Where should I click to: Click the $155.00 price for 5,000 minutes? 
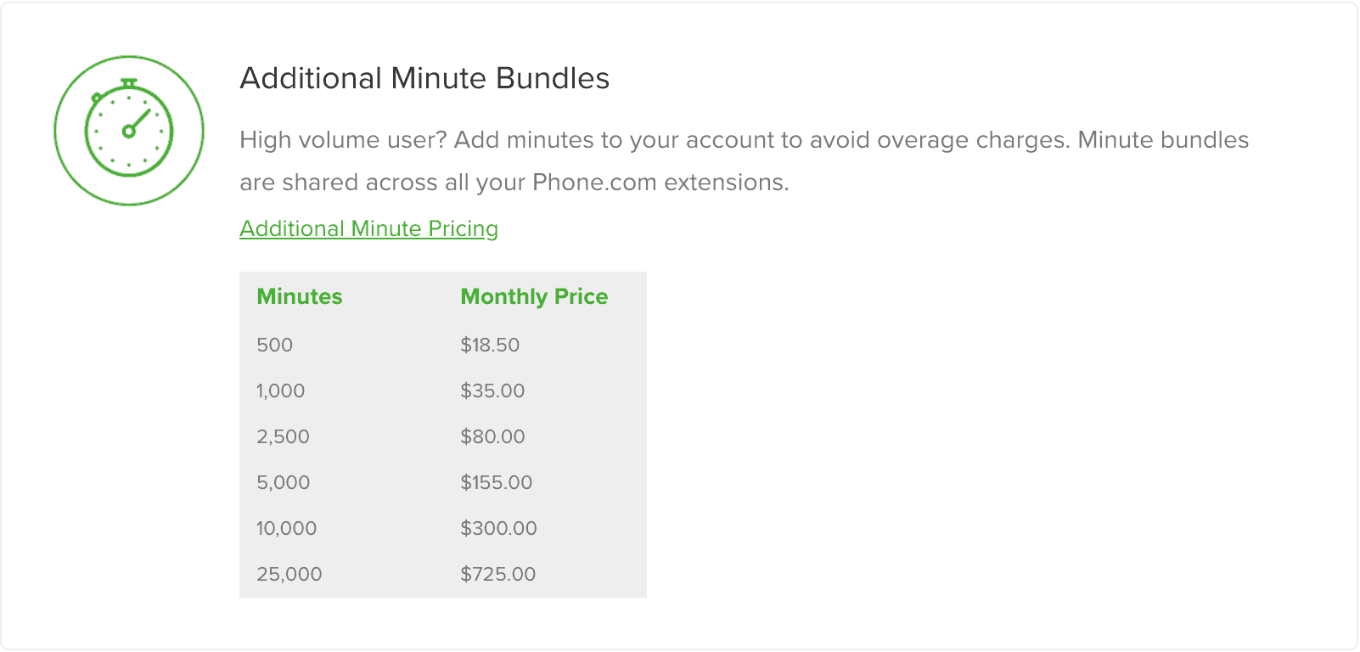click(496, 482)
